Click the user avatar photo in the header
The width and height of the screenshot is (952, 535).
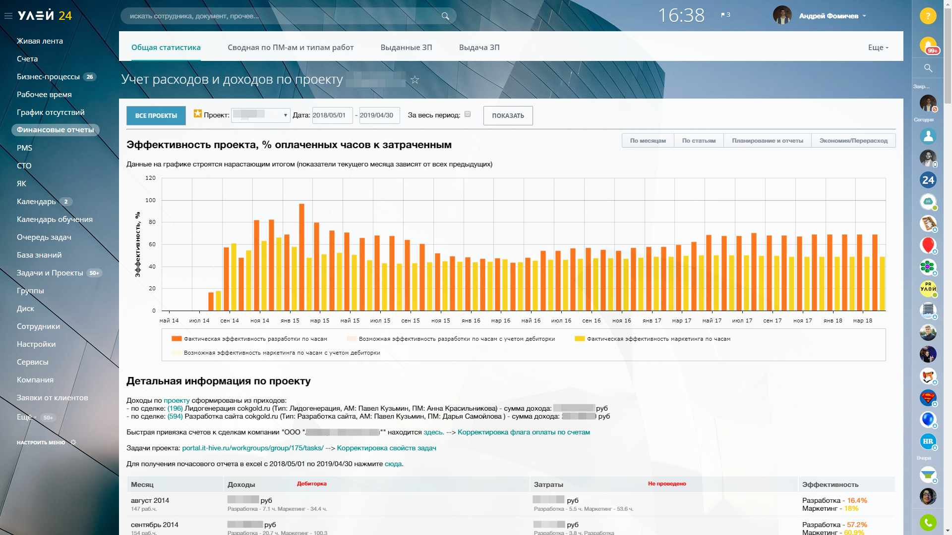[782, 15]
